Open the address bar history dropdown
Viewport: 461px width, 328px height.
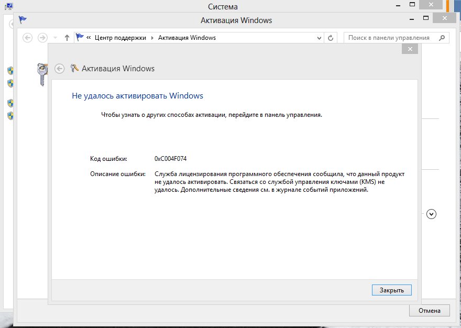click(319, 38)
